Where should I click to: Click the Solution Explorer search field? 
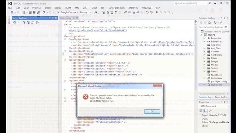click(214, 27)
